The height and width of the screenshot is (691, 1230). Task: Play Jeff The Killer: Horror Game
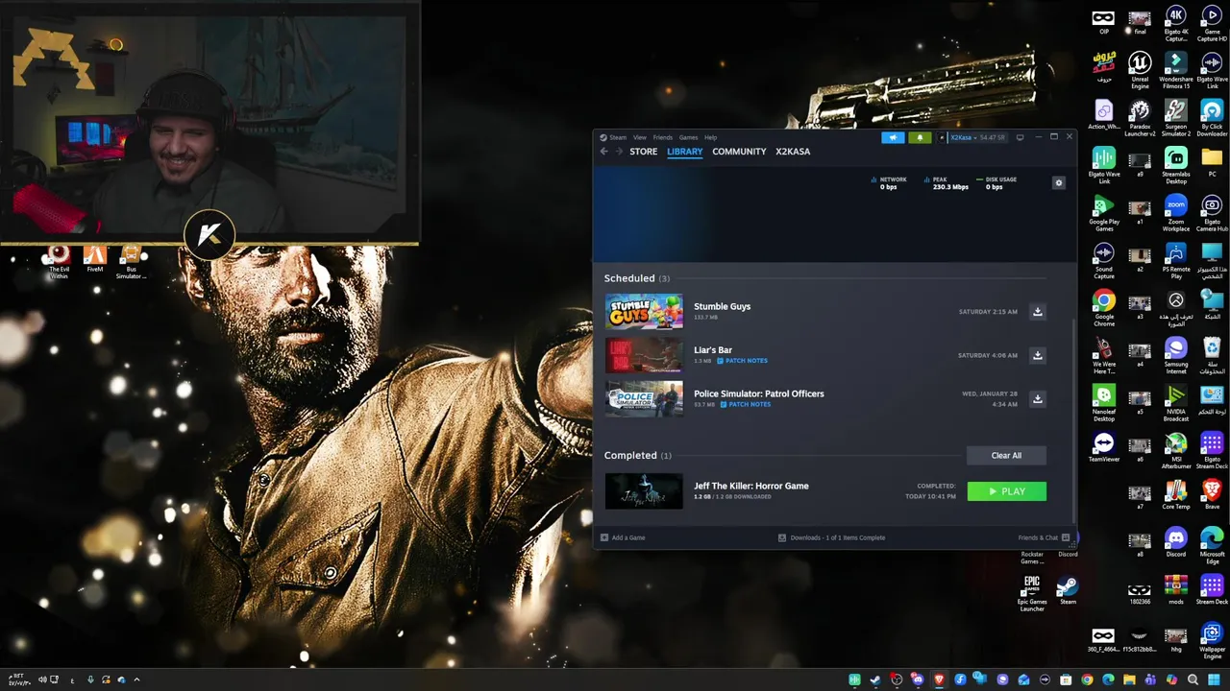pos(1006,491)
